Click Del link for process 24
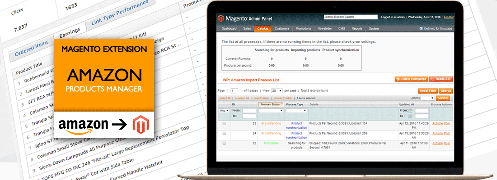This screenshot has width=497, height=180. pyautogui.click(x=448, y=133)
